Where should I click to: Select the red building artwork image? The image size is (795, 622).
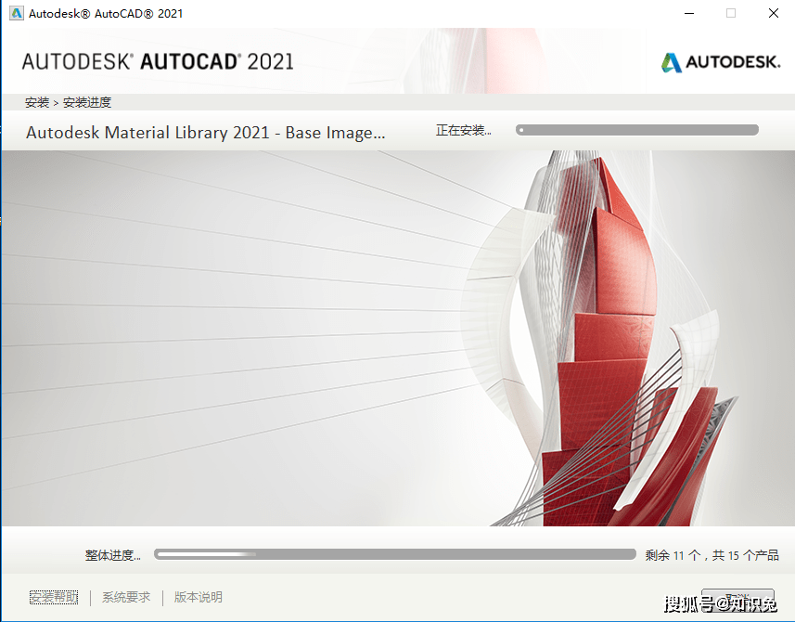603,343
